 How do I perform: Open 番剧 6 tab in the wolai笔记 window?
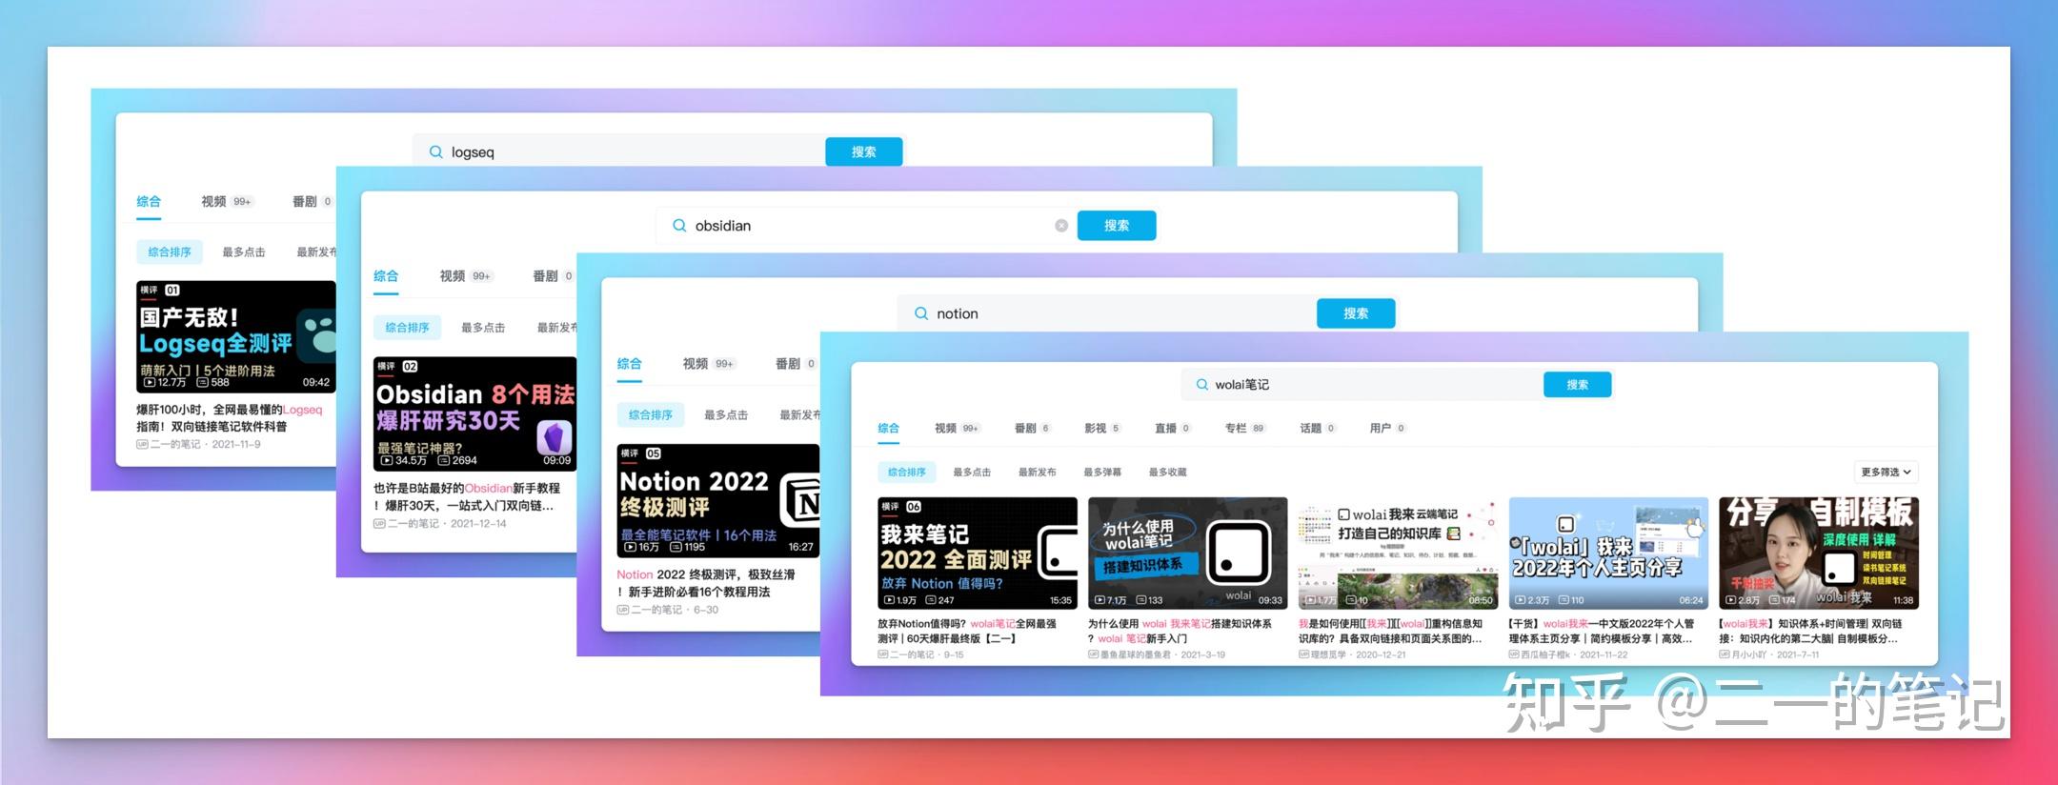tap(1033, 429)
